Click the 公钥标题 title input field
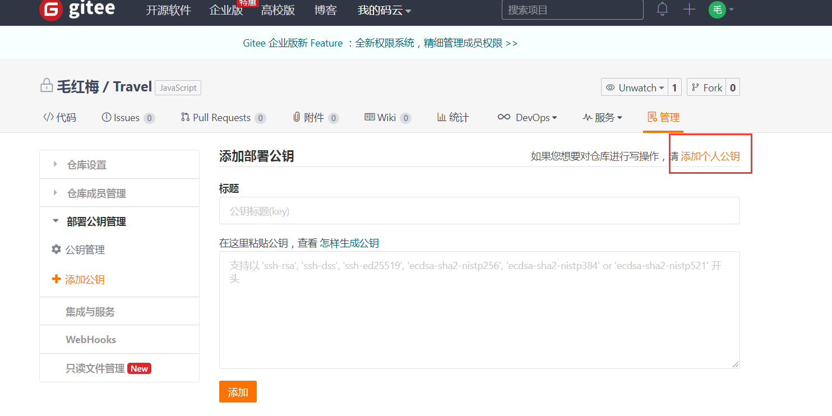Image resolution: width=832 pixels, height=416 pixels. [479, 211]
